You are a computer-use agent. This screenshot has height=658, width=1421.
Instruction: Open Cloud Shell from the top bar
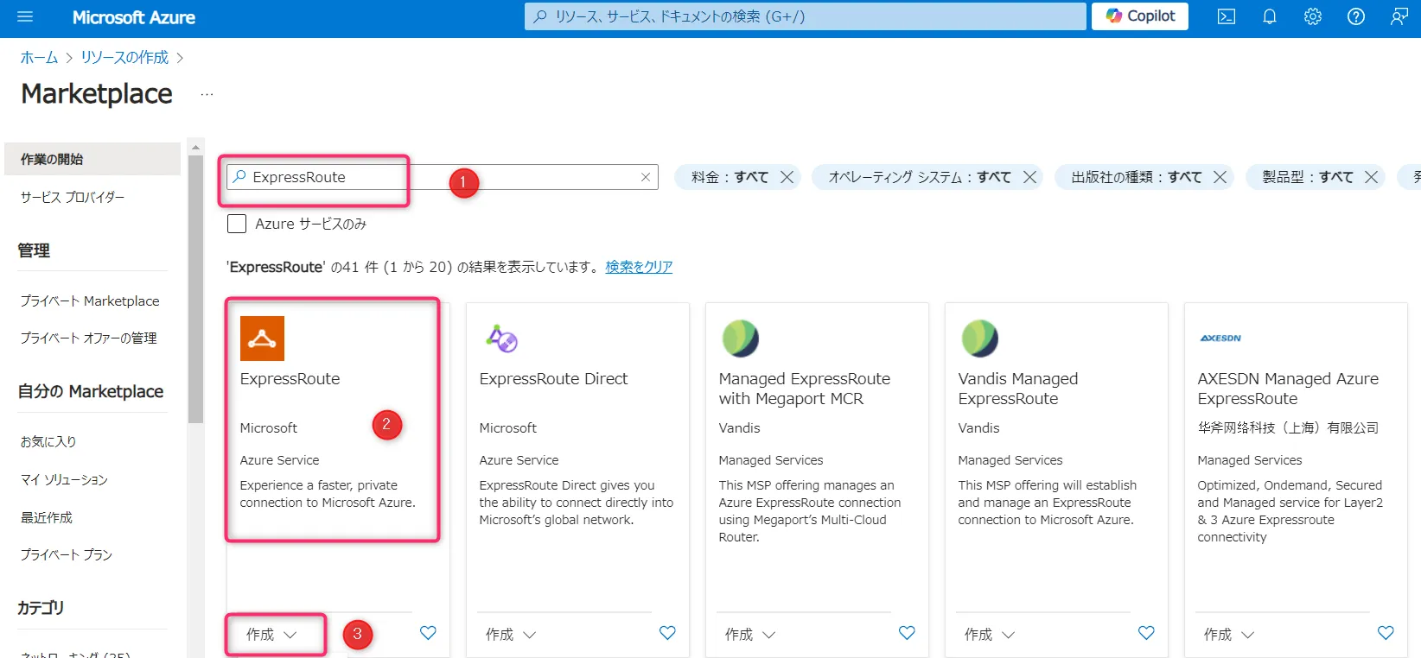pyautogui.click(x=1227, y=16)
